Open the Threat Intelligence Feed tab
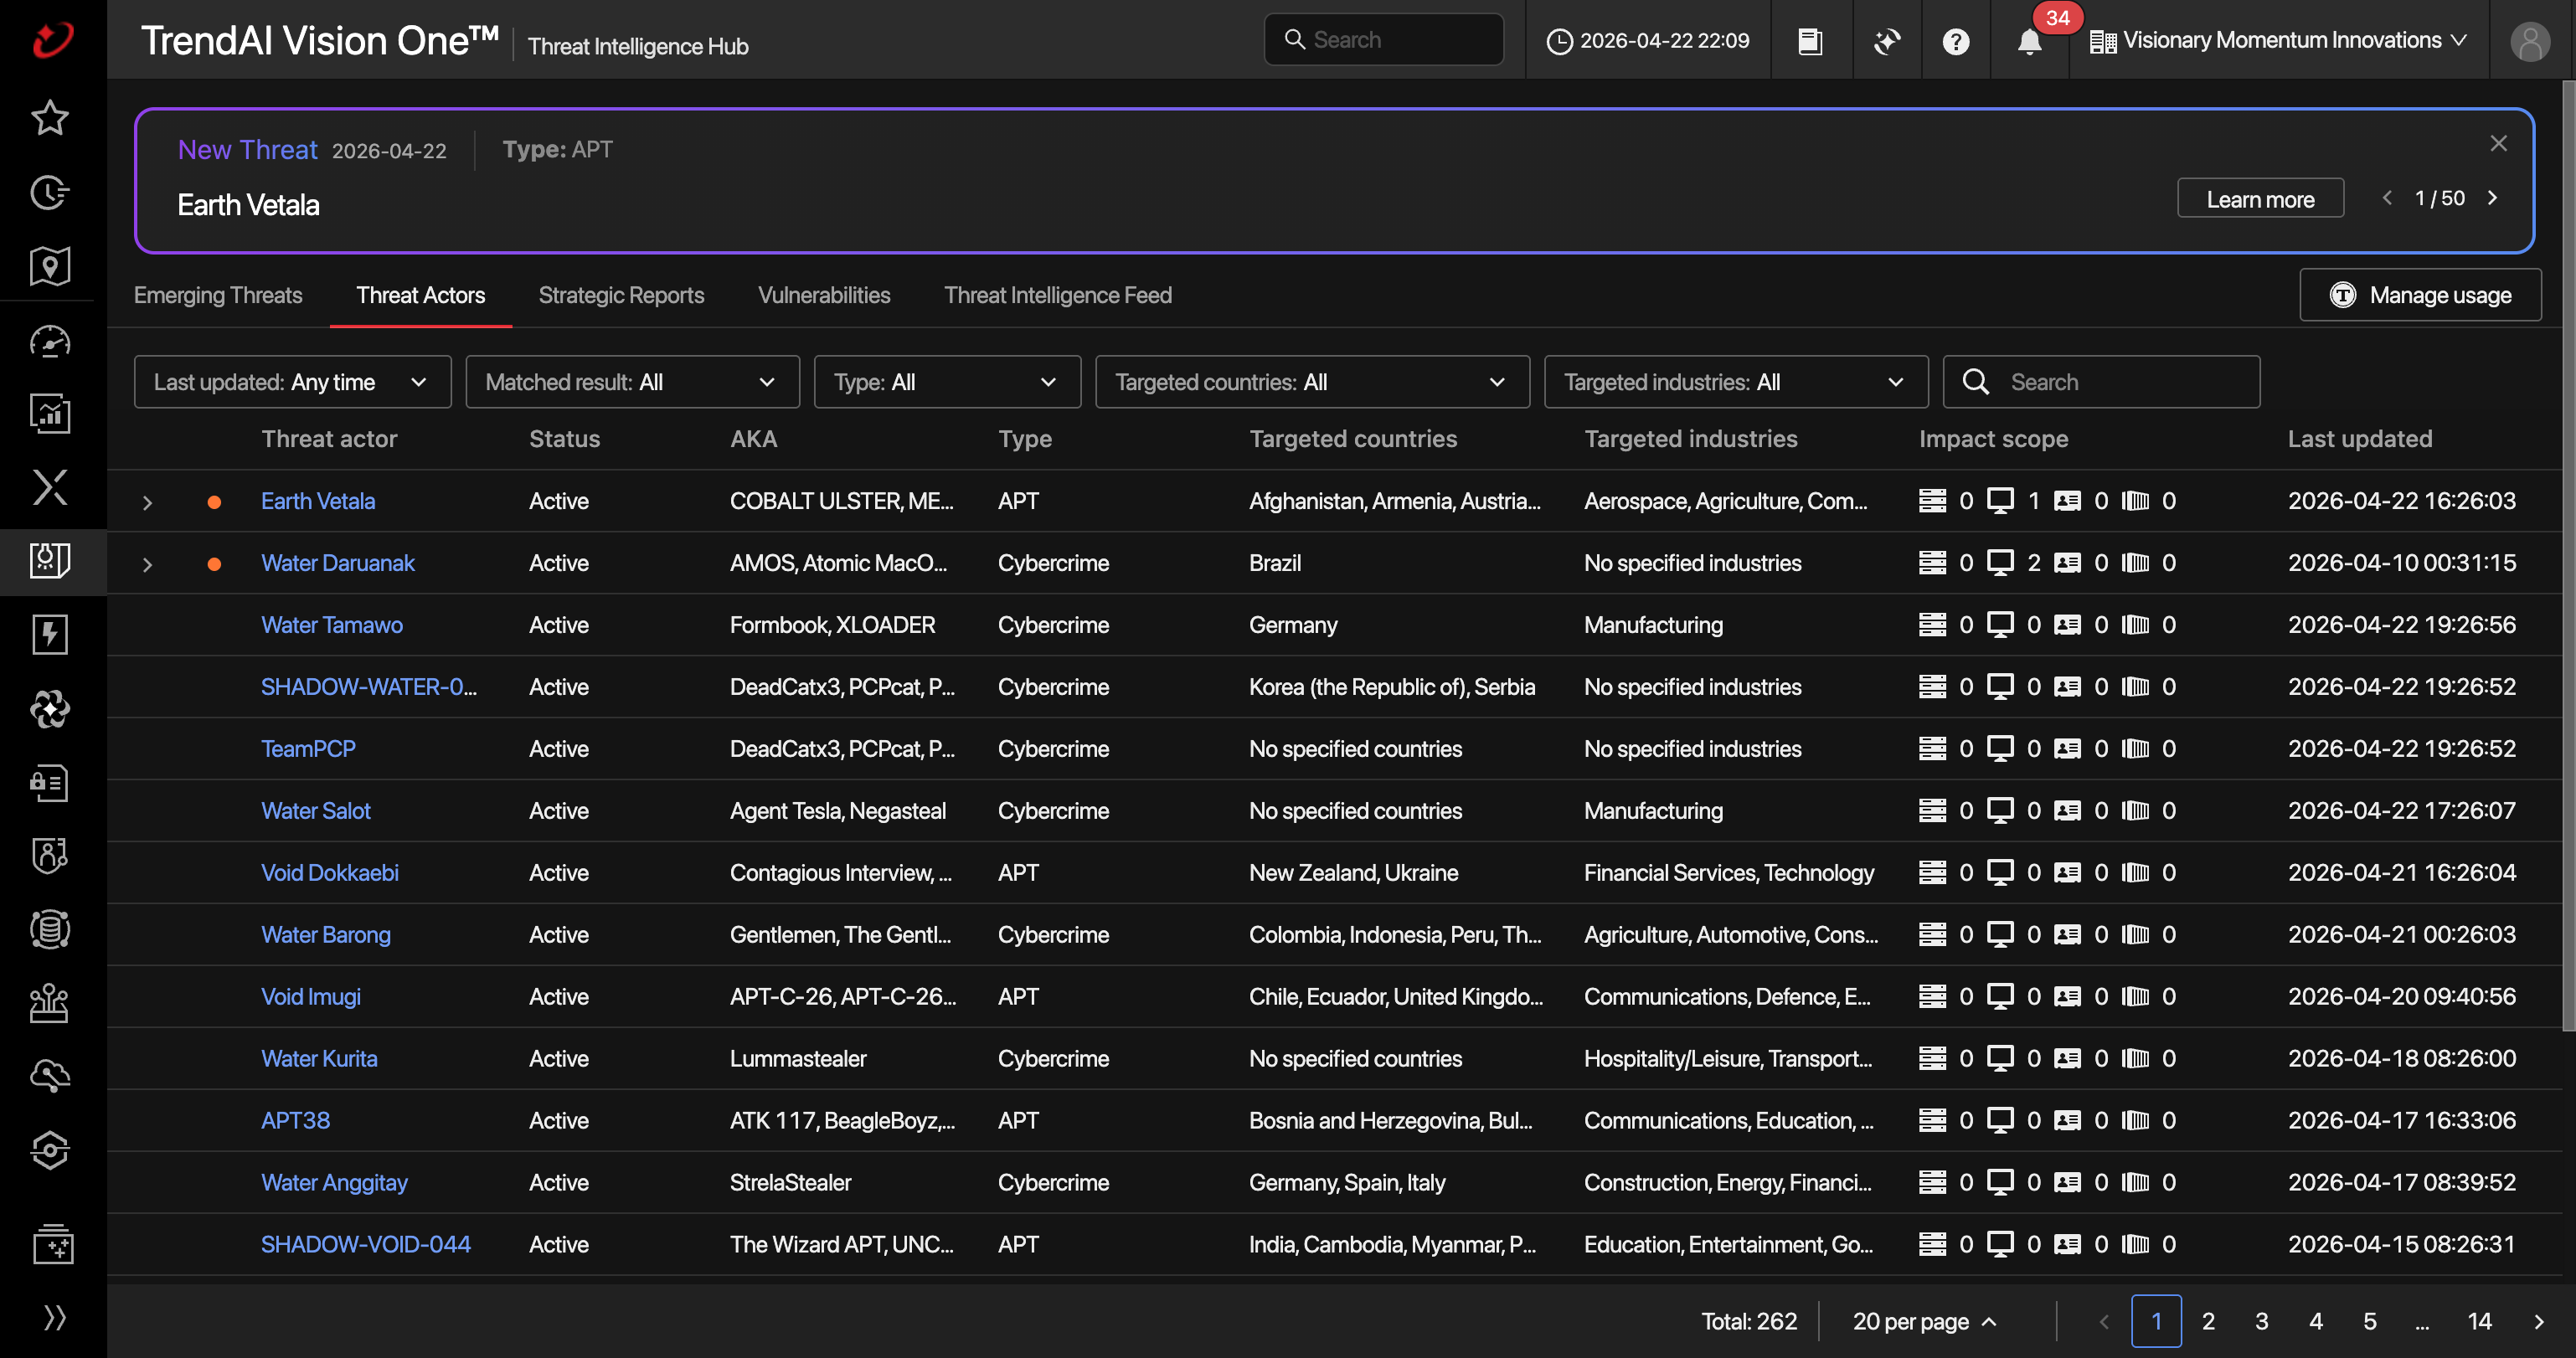The height and width of the screenshot is (1358, 2576). click(1058, 295)
